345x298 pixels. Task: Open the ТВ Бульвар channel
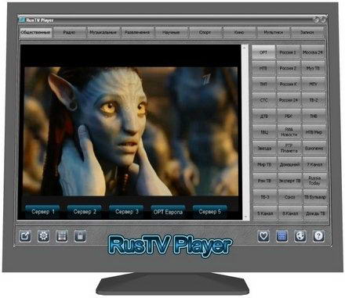coord(315,197)
